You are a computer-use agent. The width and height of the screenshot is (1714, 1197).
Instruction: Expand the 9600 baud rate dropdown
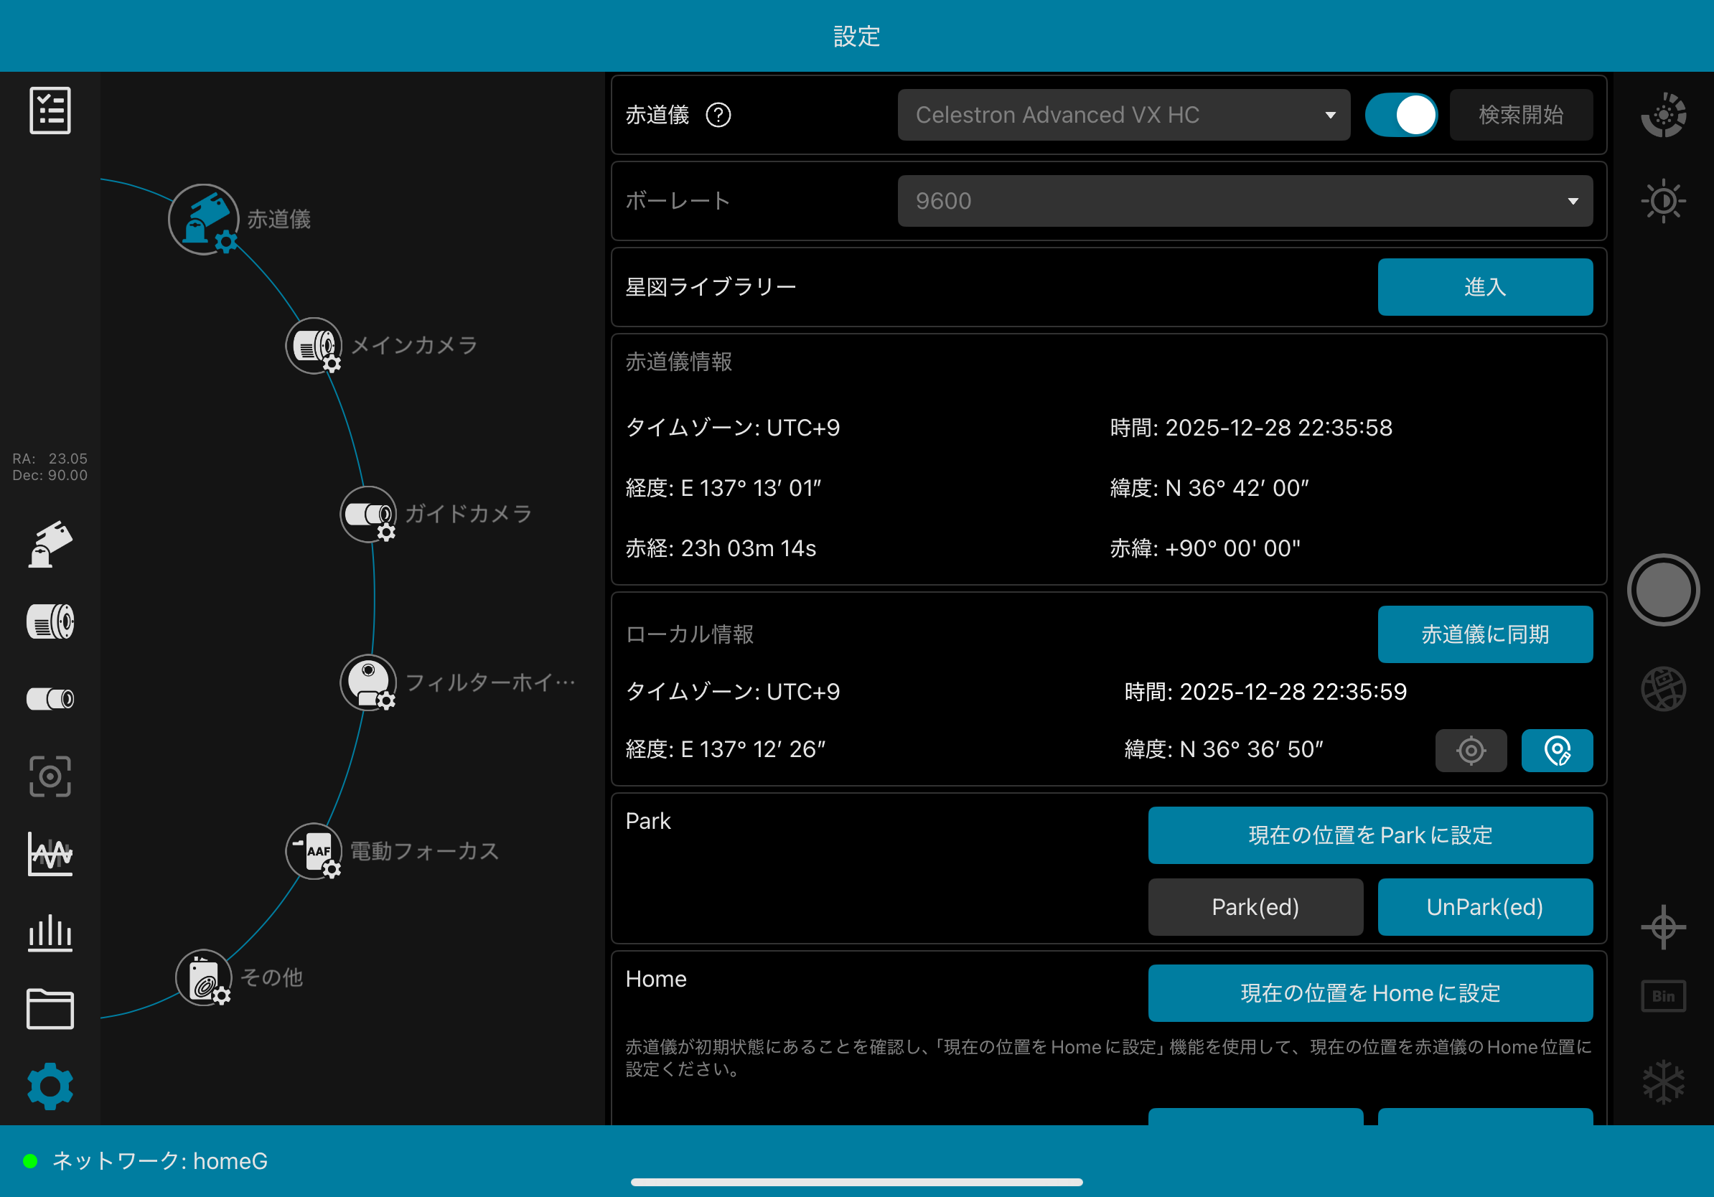pos(1245,201)
